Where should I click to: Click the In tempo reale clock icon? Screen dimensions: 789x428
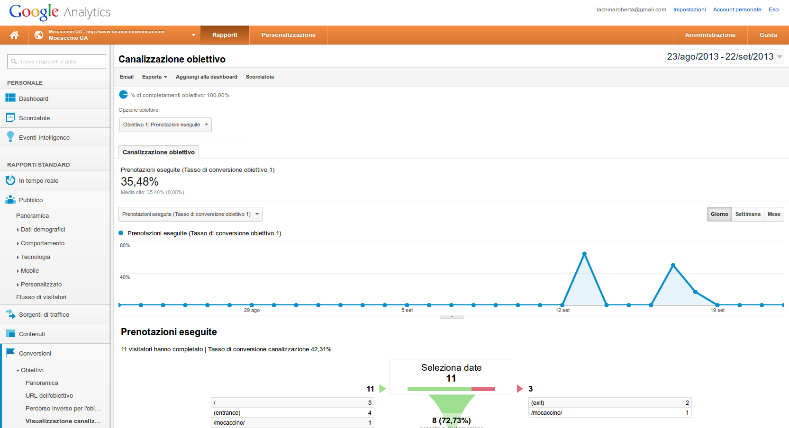coord(10,180)
